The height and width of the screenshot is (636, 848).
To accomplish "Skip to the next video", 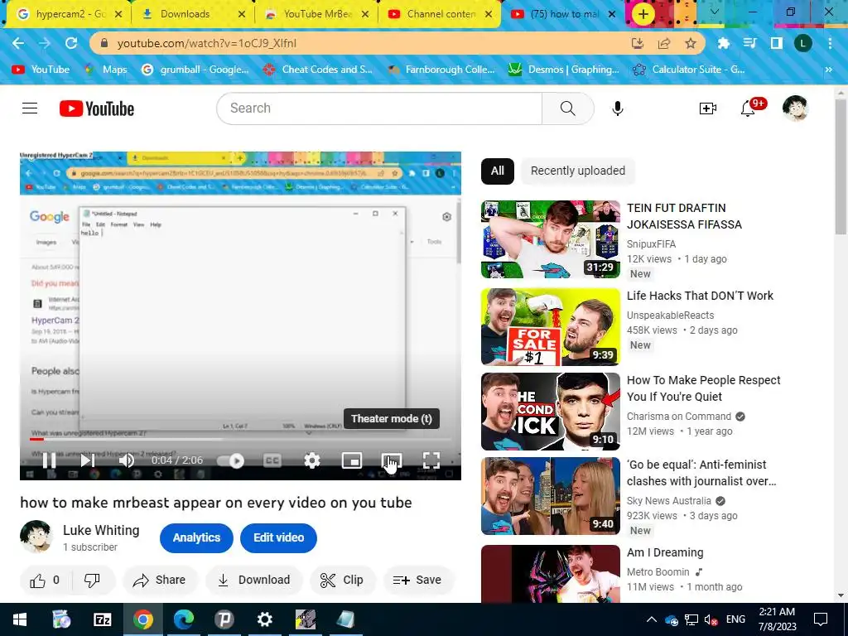I will [87, 460].
